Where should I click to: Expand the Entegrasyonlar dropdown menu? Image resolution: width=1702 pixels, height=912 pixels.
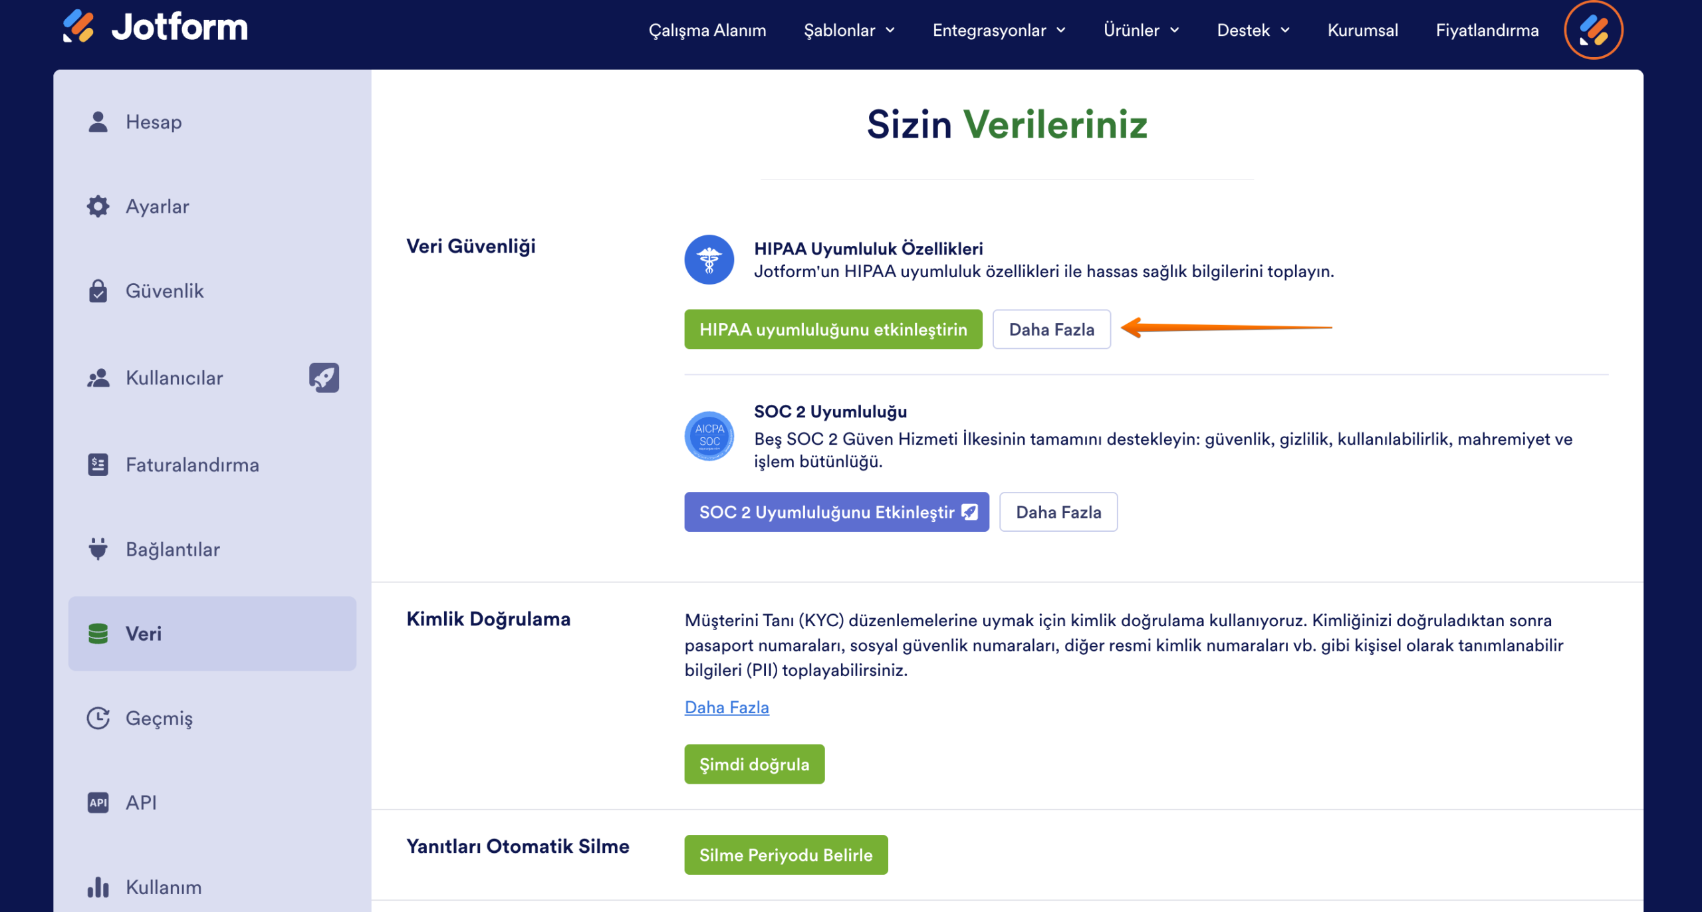[999, 30]
